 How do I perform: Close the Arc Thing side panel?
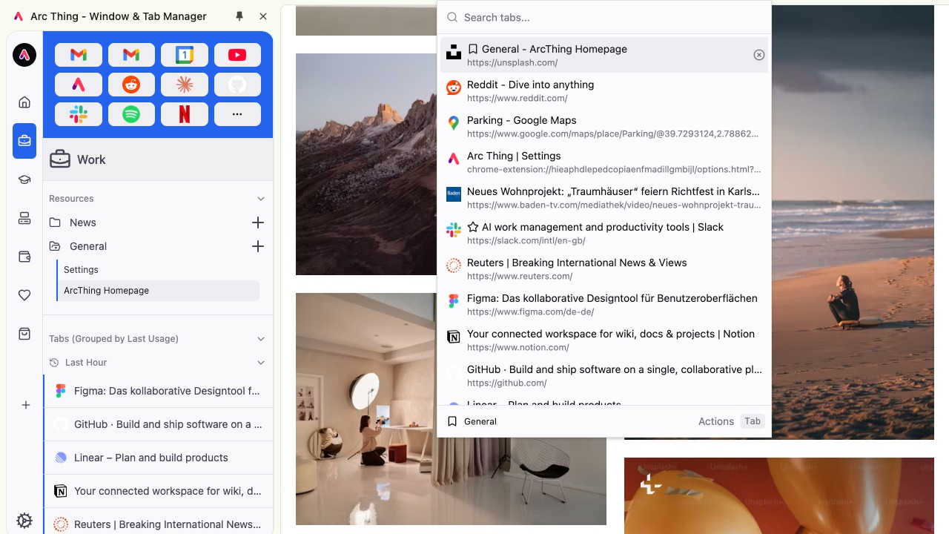[x=263, y=16]
